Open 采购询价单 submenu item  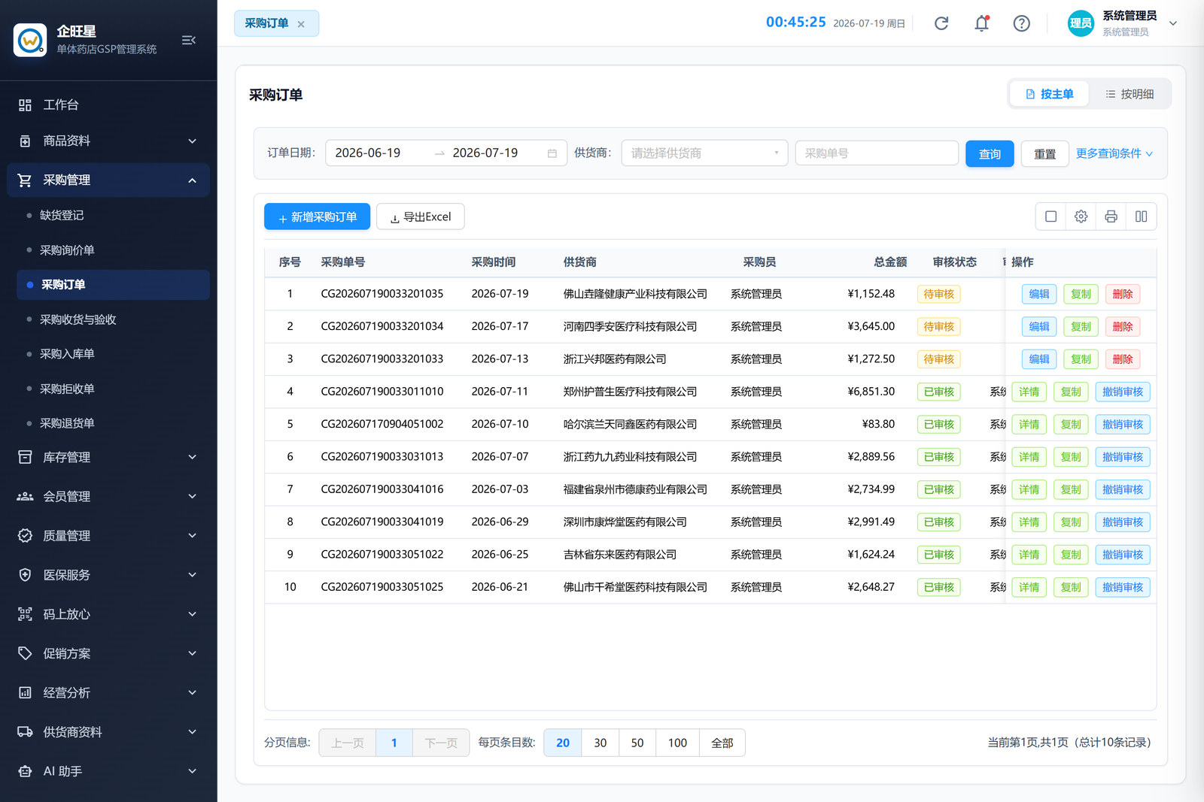coord(113,250)
